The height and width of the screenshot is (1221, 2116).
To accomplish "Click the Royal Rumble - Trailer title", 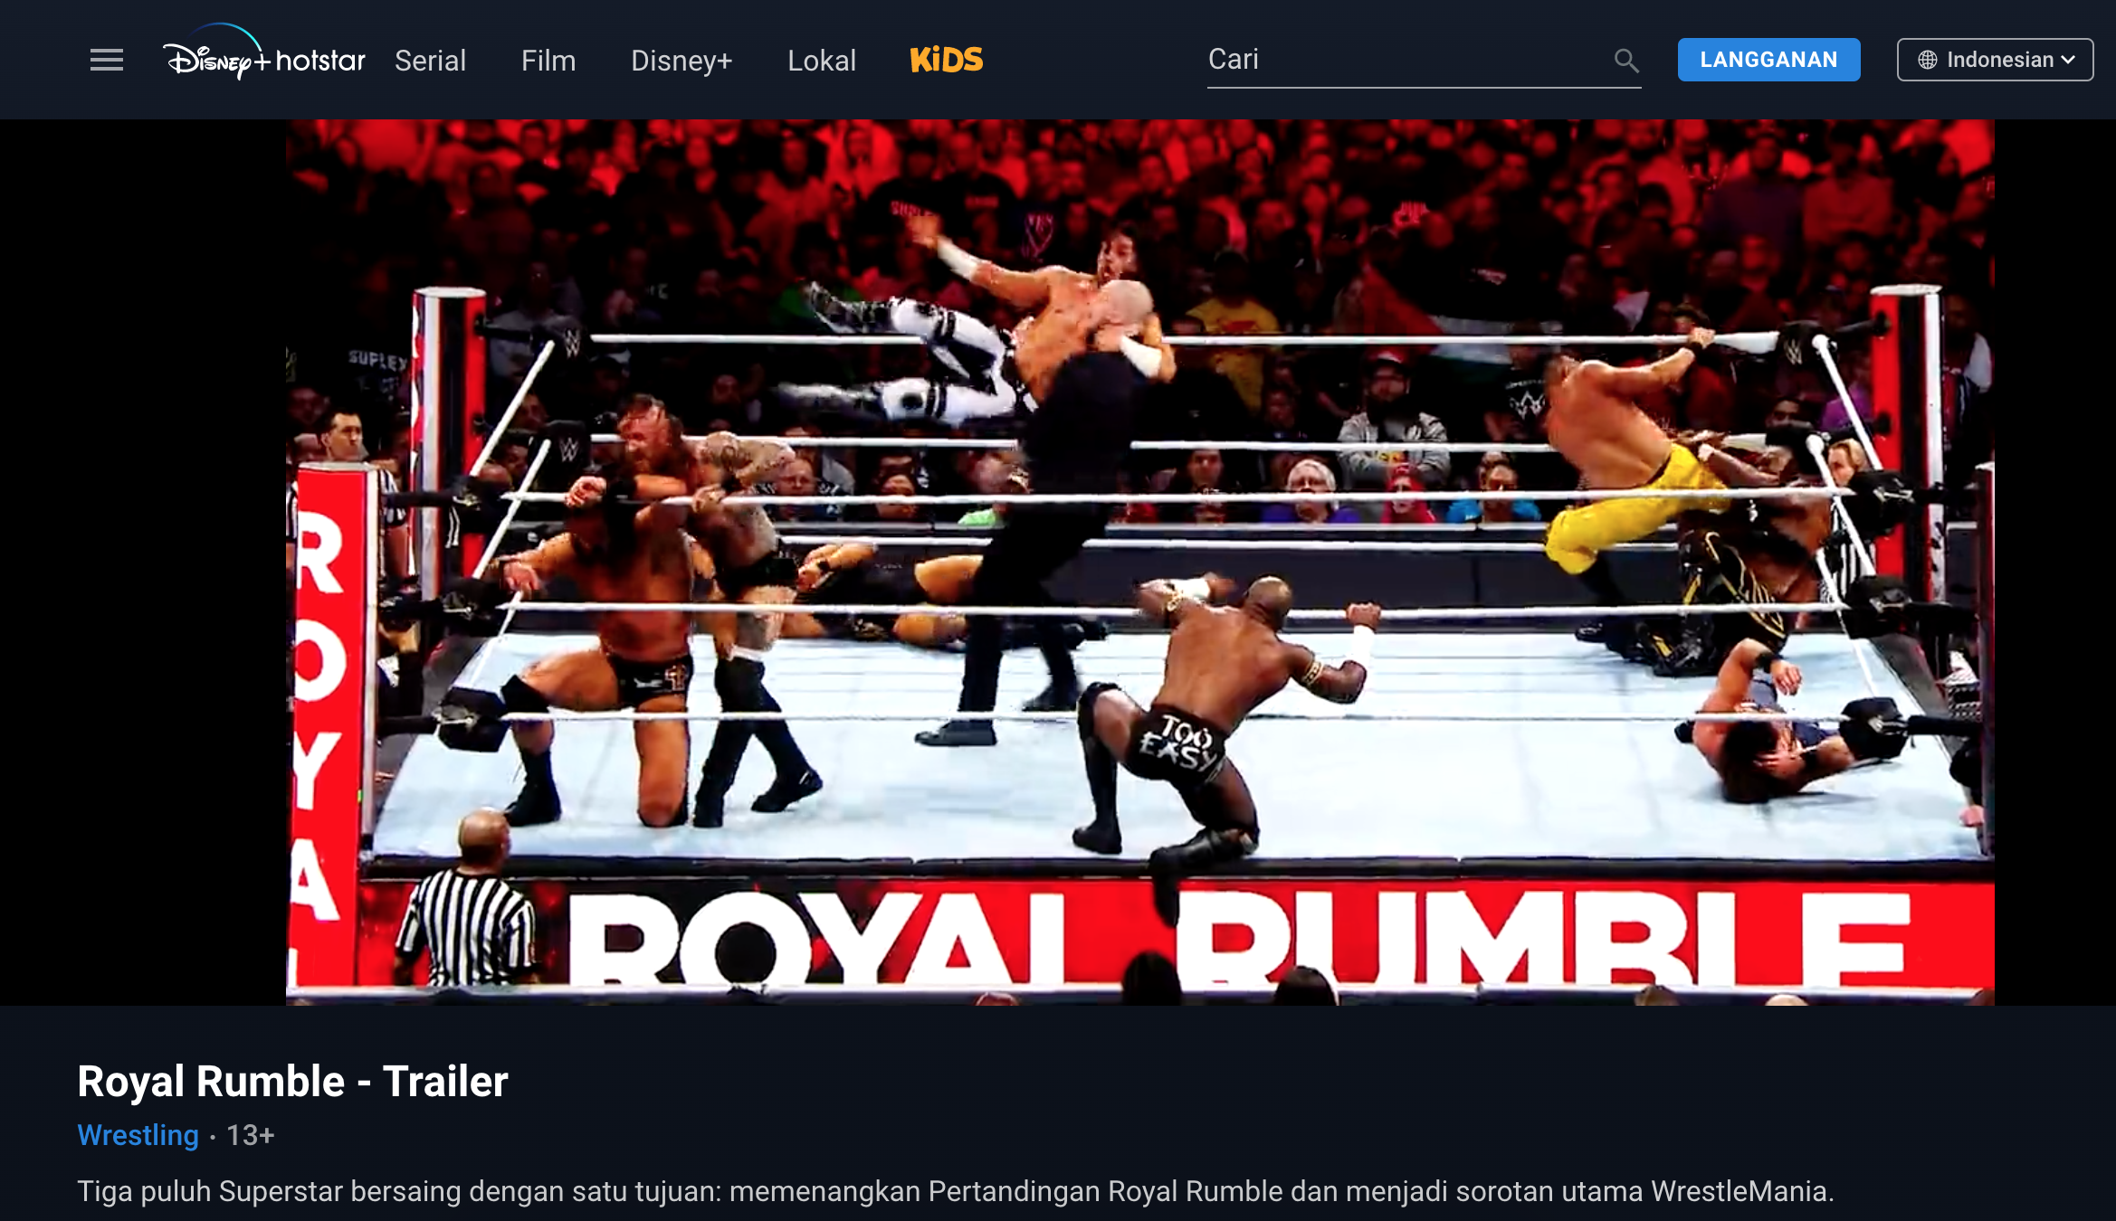I will click(292, 1082).
